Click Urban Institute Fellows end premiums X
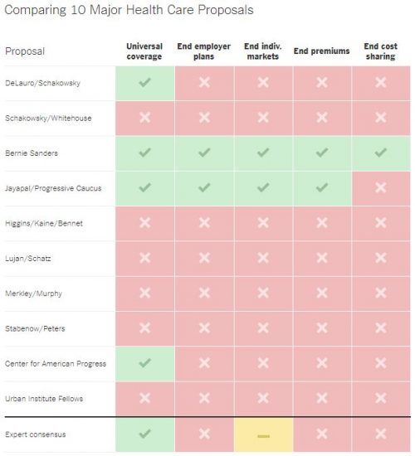 322,398
